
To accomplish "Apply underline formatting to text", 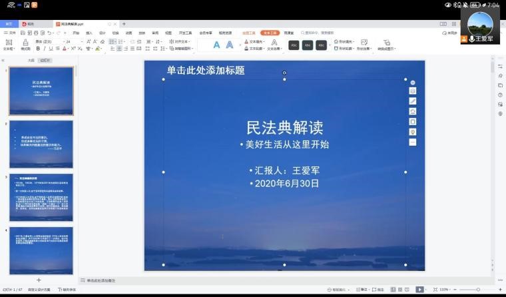I will [x=50, y=49].
